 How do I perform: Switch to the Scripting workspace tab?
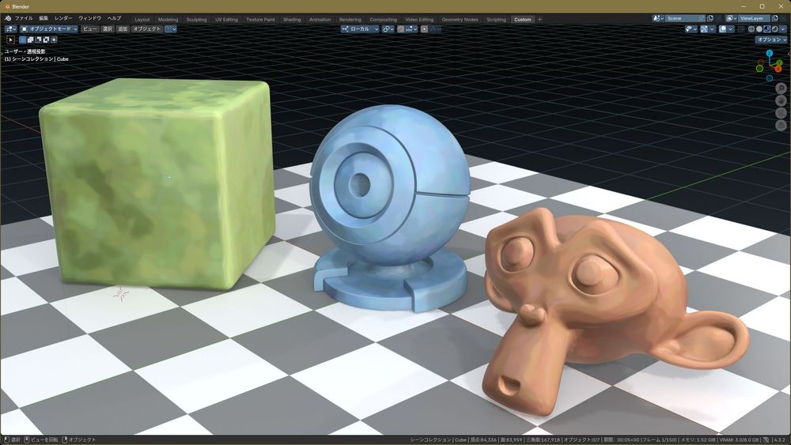[496, 20]
